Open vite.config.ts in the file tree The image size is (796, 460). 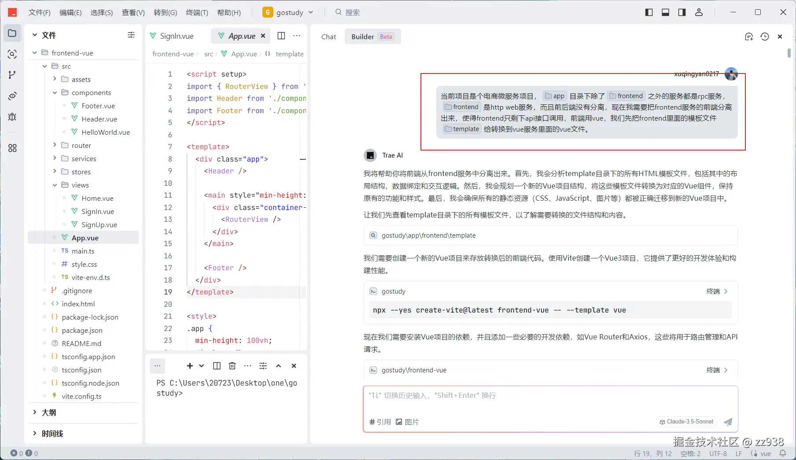click(81, 396)
